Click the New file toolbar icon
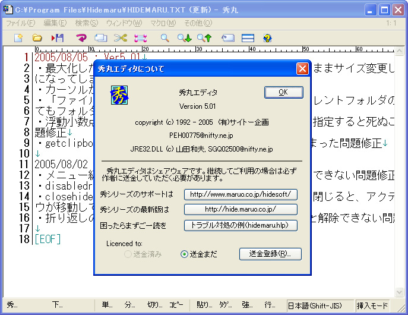Image resolution: width=408 pixels, height=315 pixels. pyautogui.click(x=18, y=38)
